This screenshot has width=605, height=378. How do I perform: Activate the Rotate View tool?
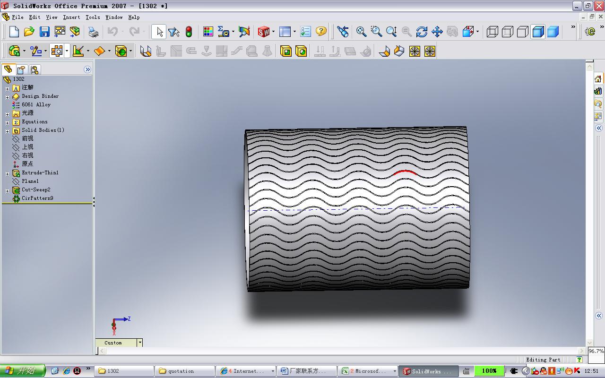click(x=422, y=32)
